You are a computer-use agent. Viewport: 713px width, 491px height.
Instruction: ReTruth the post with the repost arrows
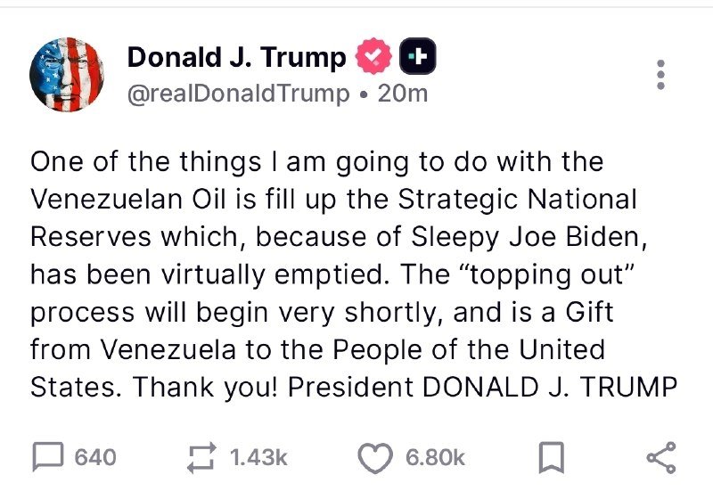[201, 457]
